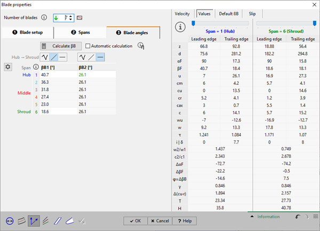Click the Calculate βB button
320x231 pixels.
61,46
